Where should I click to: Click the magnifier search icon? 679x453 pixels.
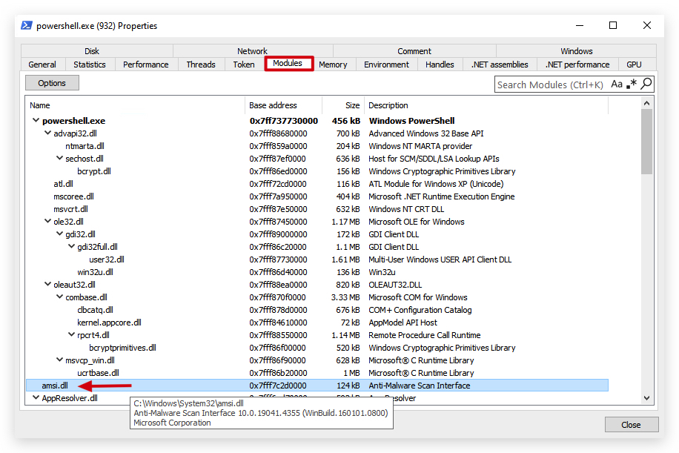pyautogui.click(x=646, y=84)
